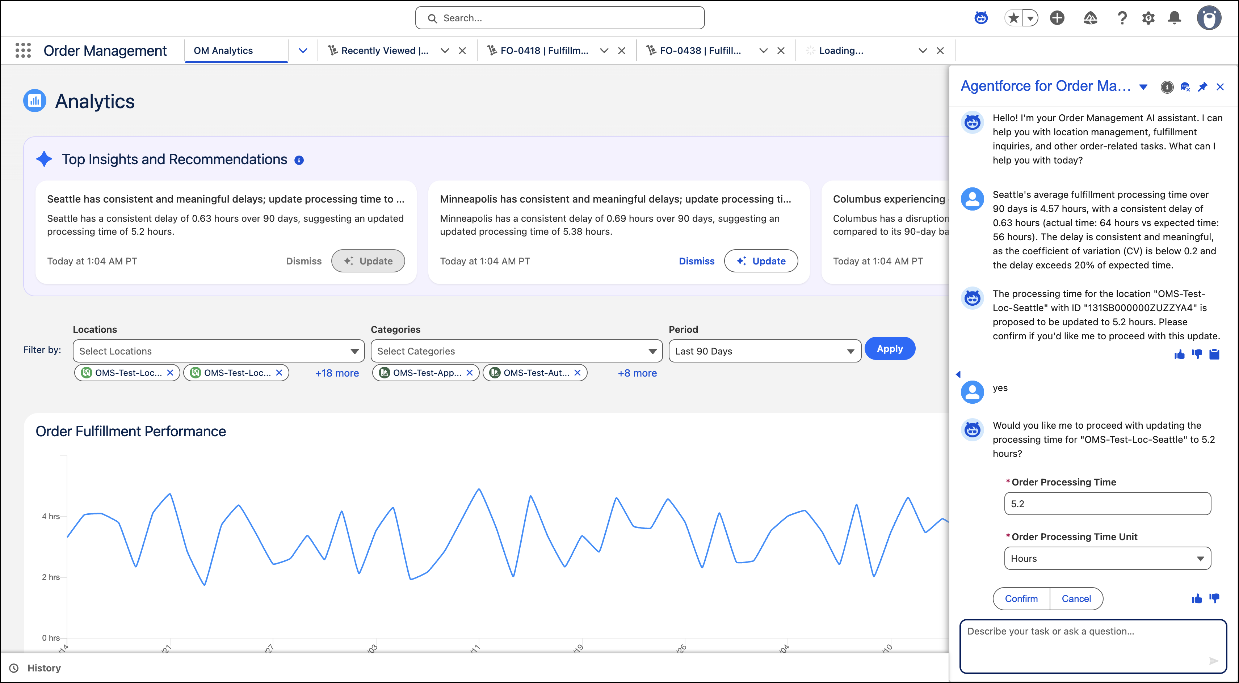Thumbs down the confirmation form beside Cancel
Screen dimensions: 1239x683
(1214, 598)
